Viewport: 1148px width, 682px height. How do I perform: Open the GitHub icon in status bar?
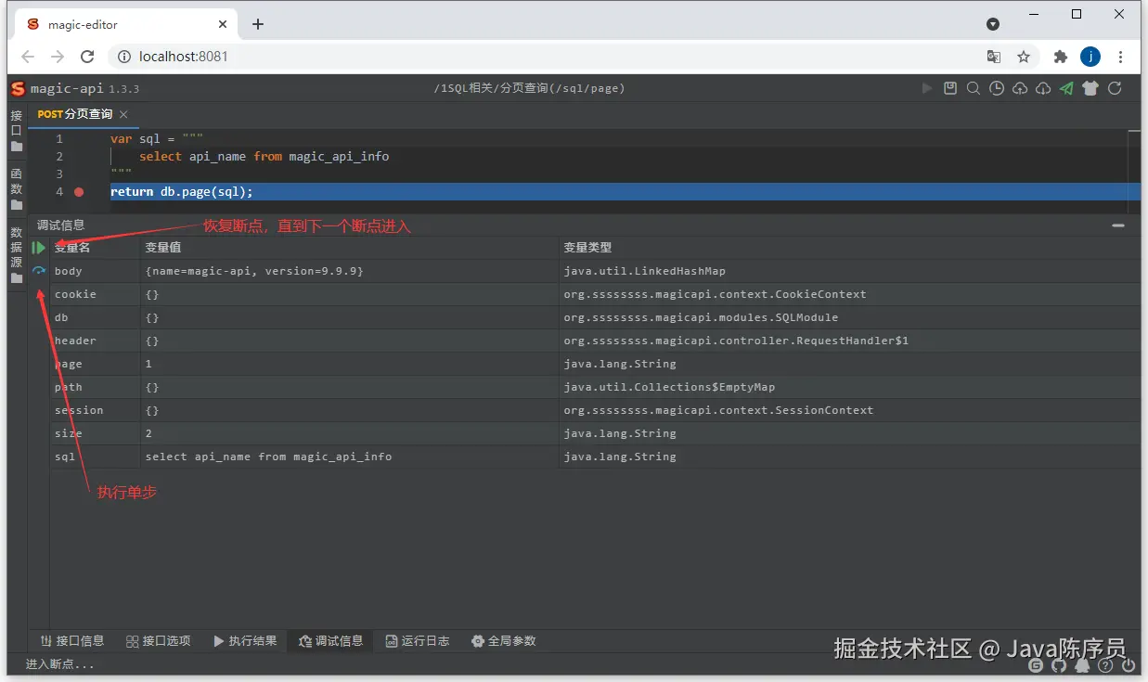pos(1059,665)
